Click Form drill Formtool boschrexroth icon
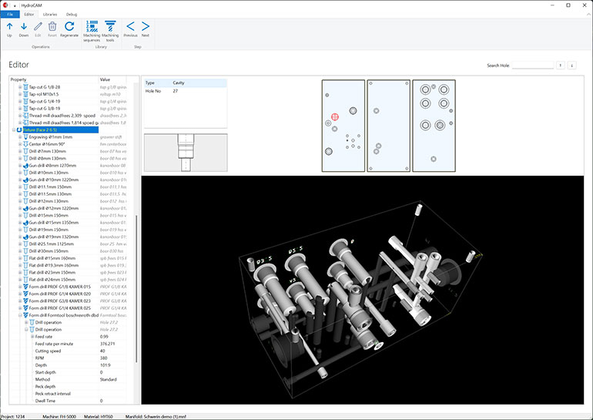The image size is (593, 420). point(25,315)
